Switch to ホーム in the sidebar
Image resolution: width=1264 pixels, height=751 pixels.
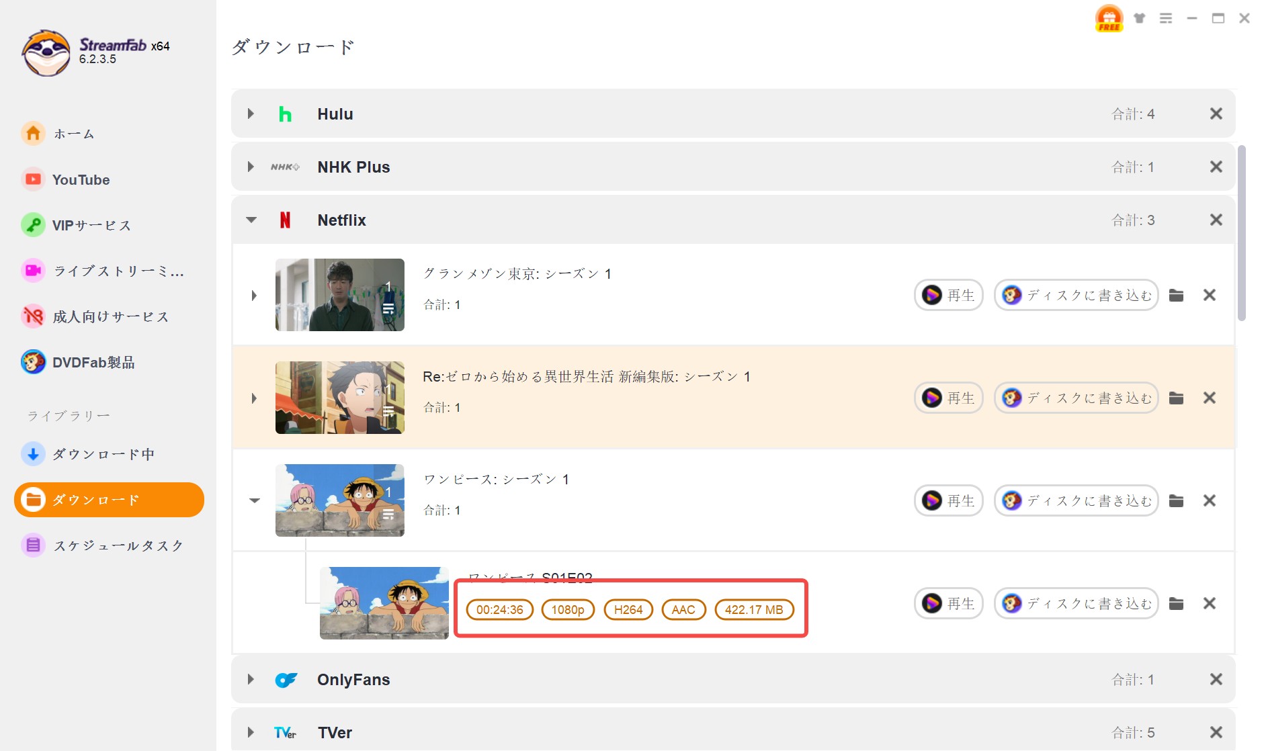point(73,134)
